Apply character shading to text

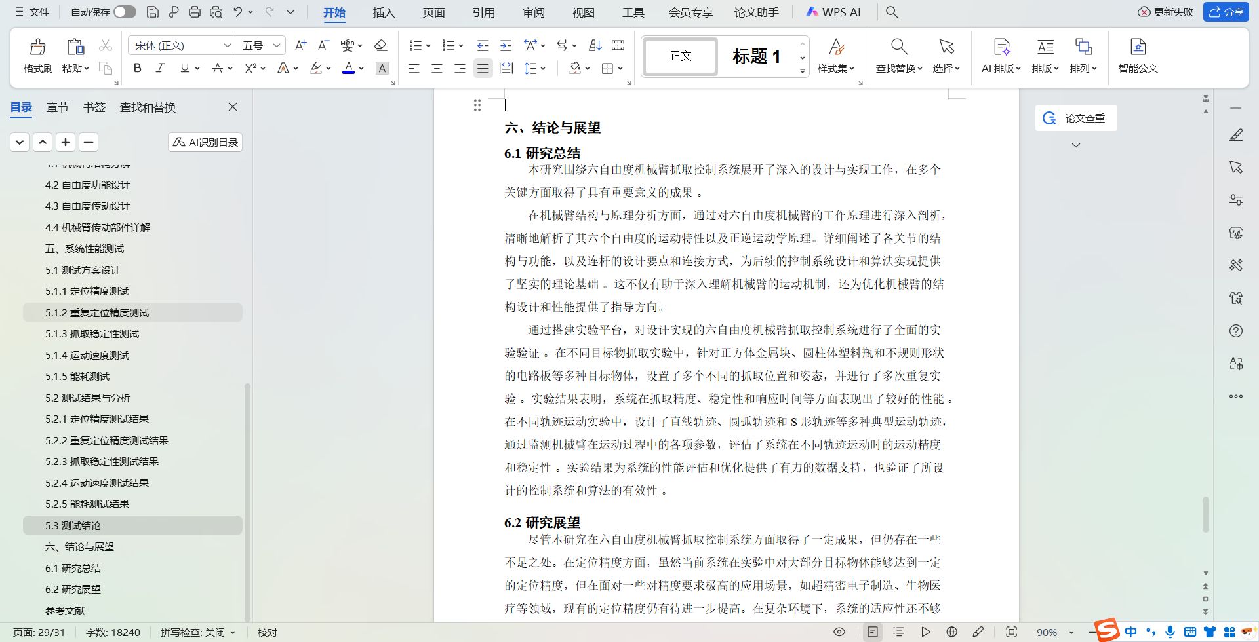click(x=382, y=68)
